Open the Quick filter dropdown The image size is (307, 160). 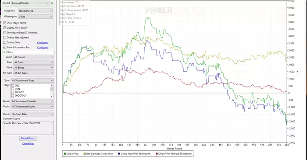(32, 114)
